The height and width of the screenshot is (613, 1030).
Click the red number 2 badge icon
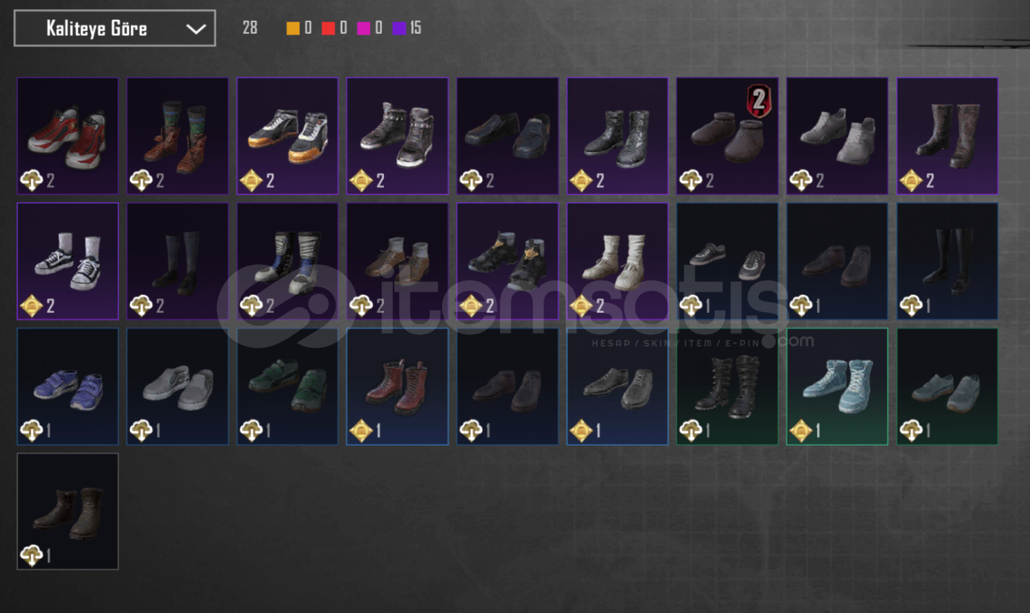pos(759,101)
